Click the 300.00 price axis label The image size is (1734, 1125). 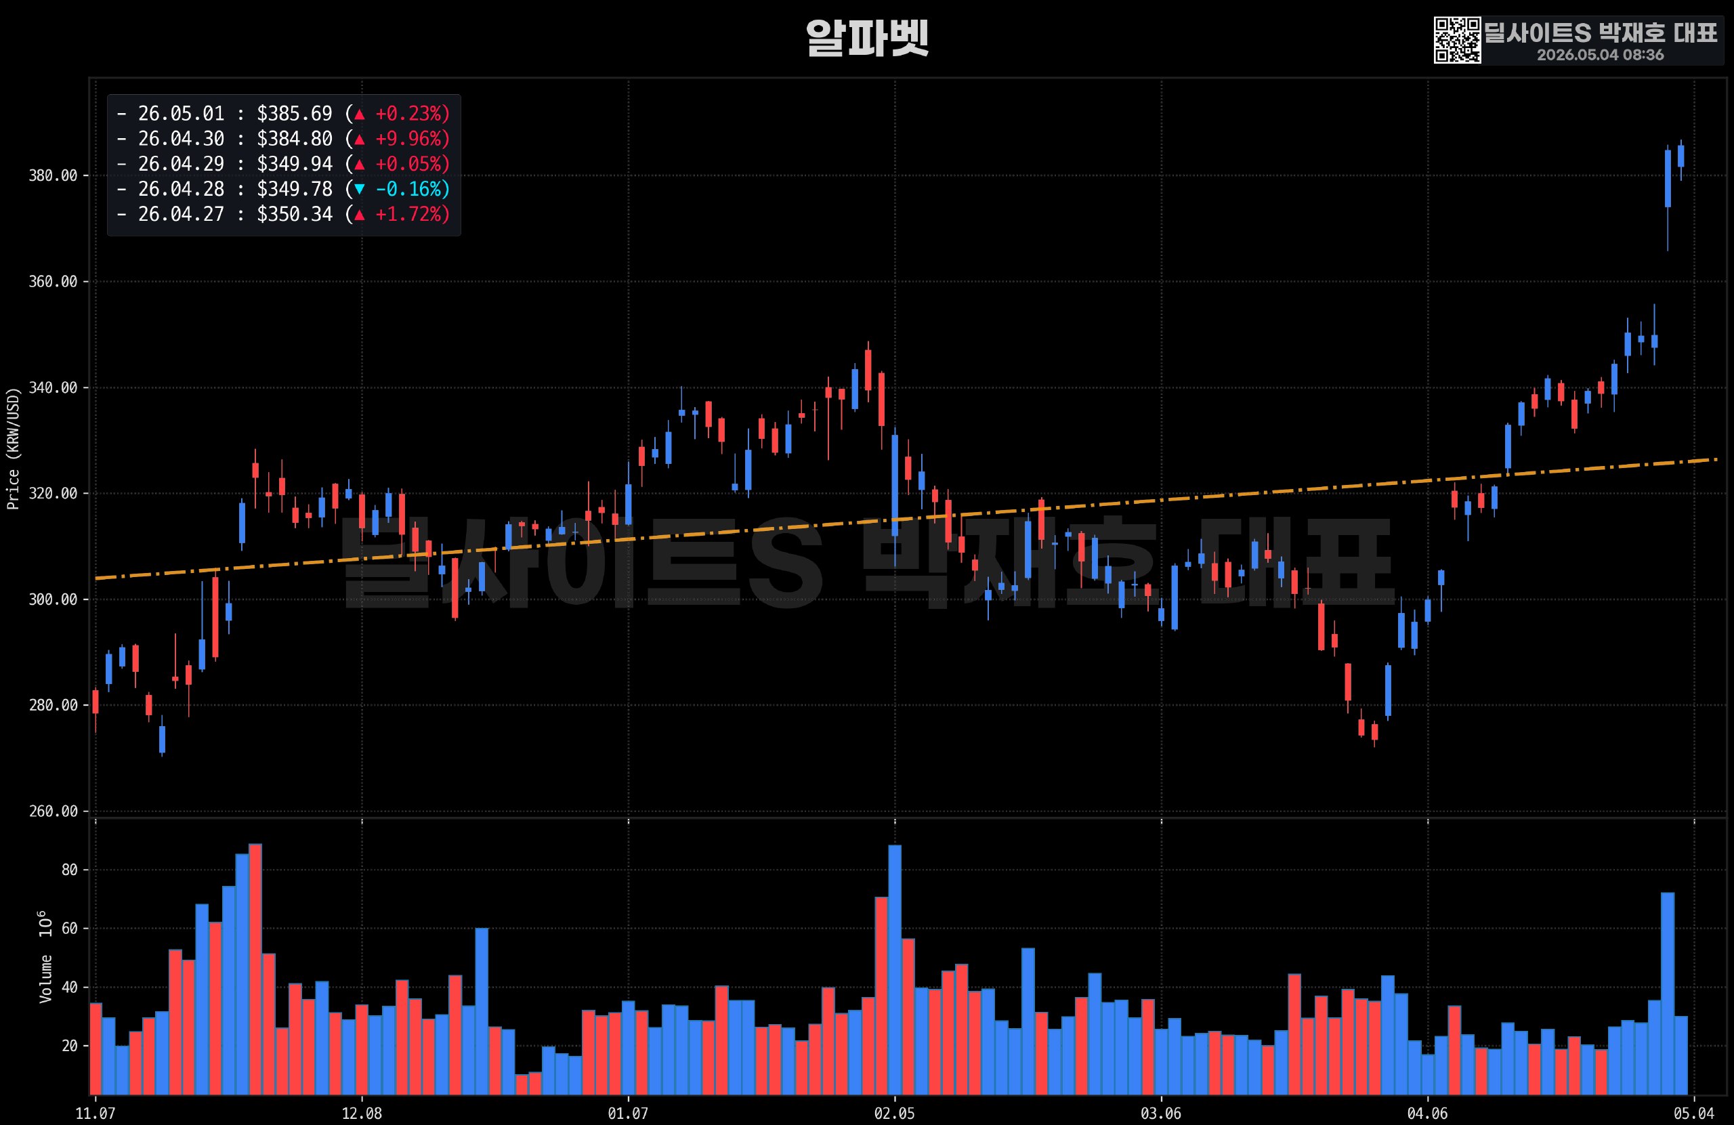tap(52, 599)
